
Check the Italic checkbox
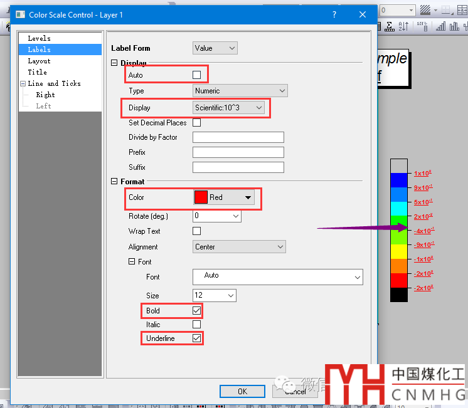coord(197,325)
